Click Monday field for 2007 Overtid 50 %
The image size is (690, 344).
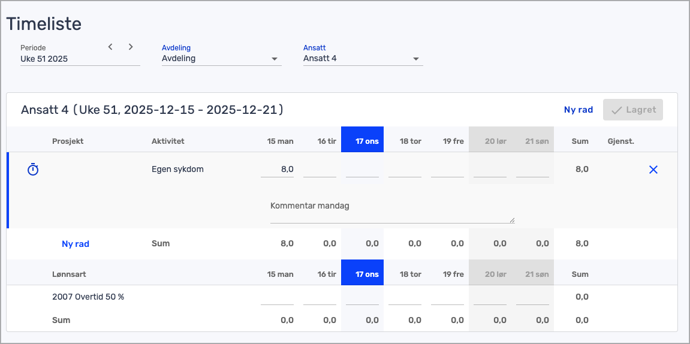point(277,297)
